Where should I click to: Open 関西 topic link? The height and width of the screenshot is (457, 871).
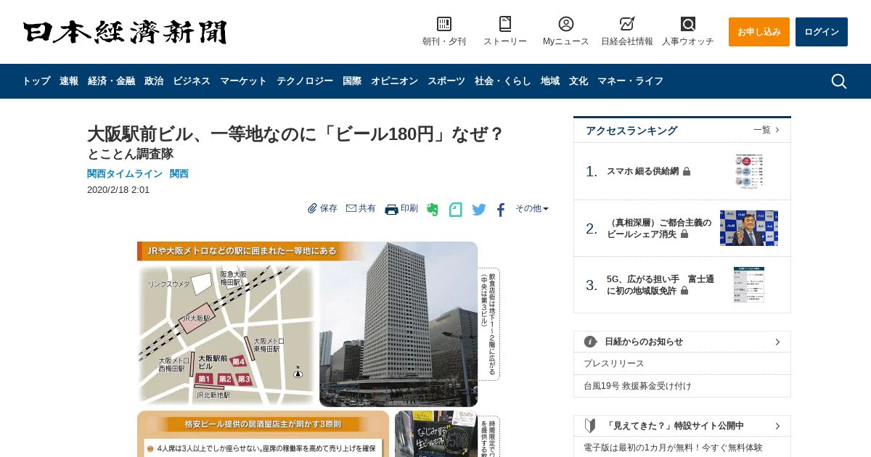pos(179,174)
